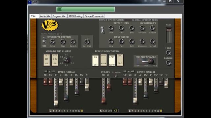This screenshot has width=211, height=118.
Task: Click the Pedal expression slider
Action: tap(169, 29)
